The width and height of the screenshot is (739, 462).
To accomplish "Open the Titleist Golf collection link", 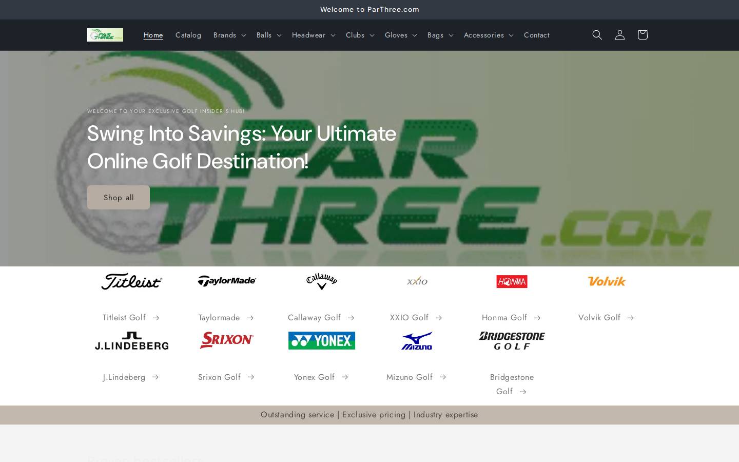I will tap(131, 318).
